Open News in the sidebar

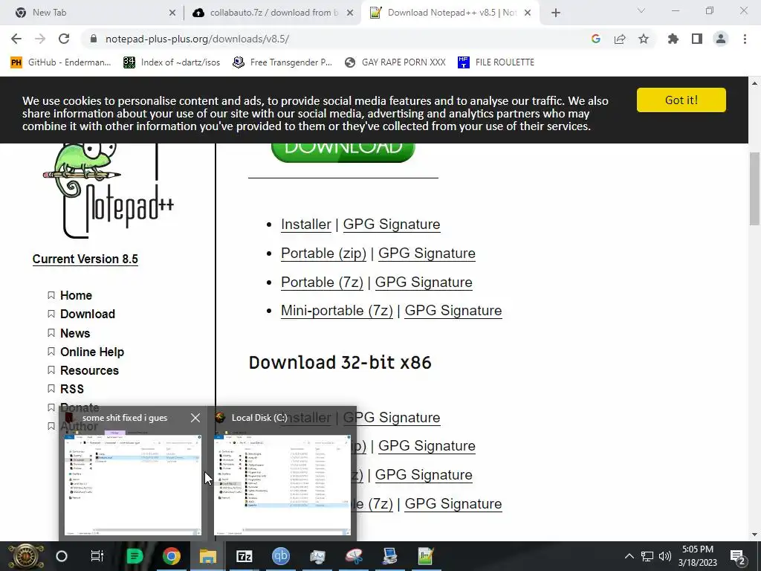[x=75, y=333]
